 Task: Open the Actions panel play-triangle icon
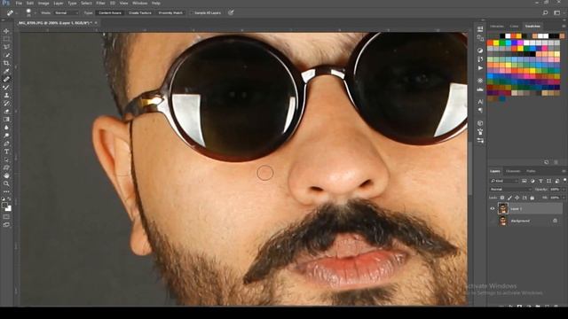(x=480, y=68)
